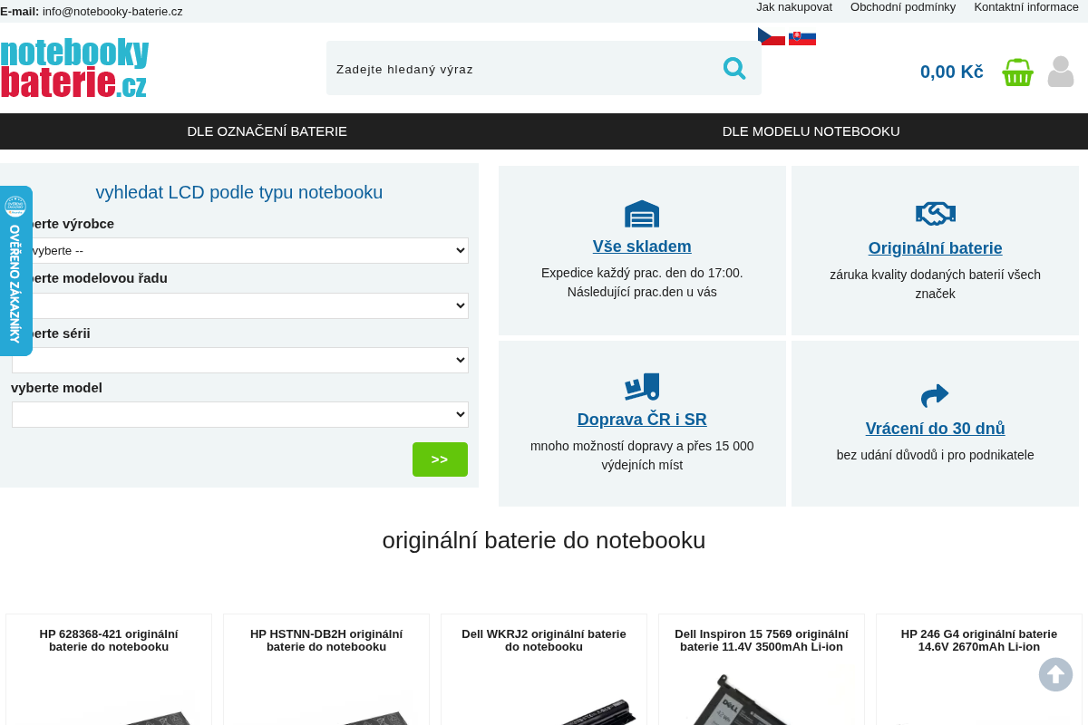The width and height of the screenshot is (1088, 725).
Task: Click the info@notebooky-baterie.cz email text
Action: [112, 11]
